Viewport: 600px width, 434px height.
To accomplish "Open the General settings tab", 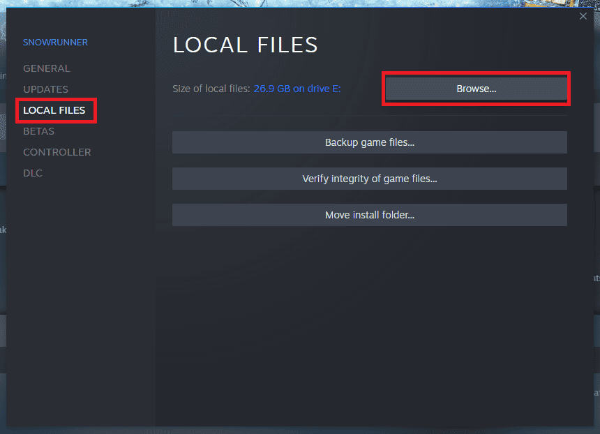I will [47, 68].
